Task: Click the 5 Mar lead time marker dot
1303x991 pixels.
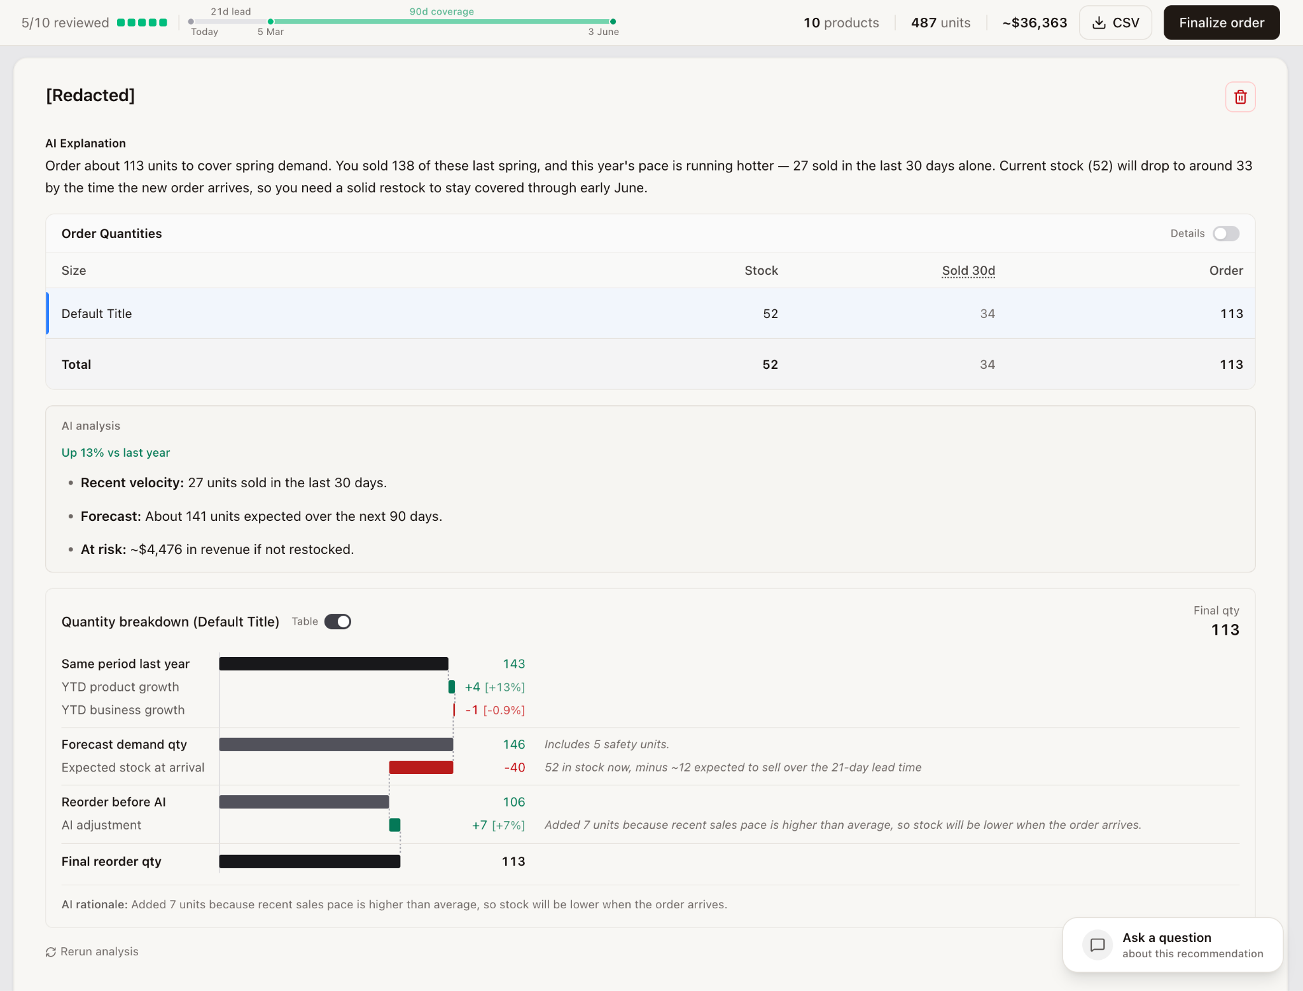Action: pyautogui.click(x=271, y=21)
